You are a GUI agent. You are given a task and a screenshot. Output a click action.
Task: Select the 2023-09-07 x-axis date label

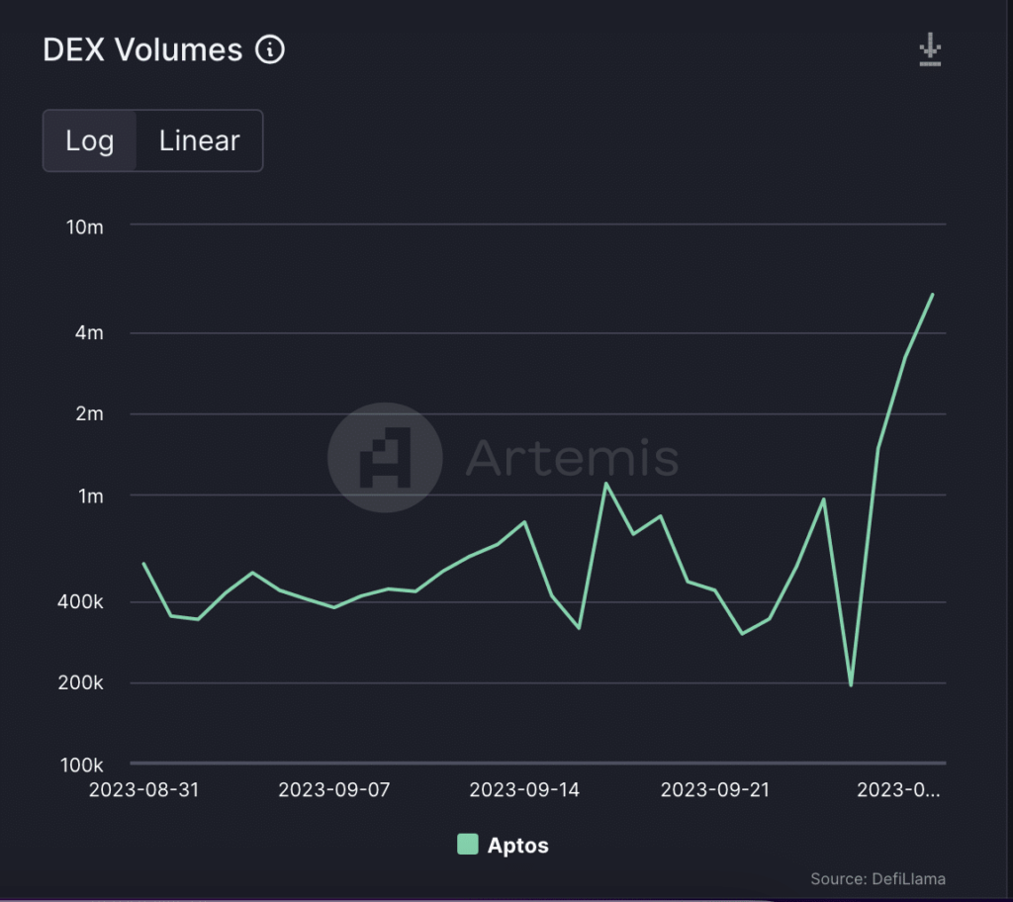click(x=334, y=790)
